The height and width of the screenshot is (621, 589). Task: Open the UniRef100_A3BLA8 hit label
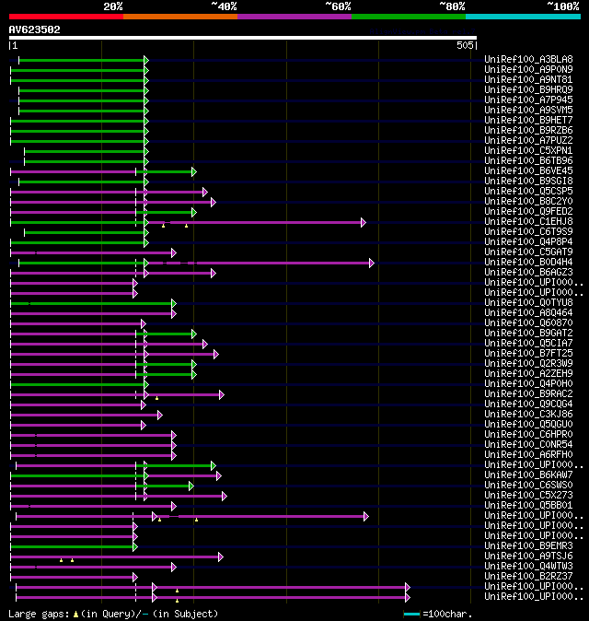[x=528, y=59]
